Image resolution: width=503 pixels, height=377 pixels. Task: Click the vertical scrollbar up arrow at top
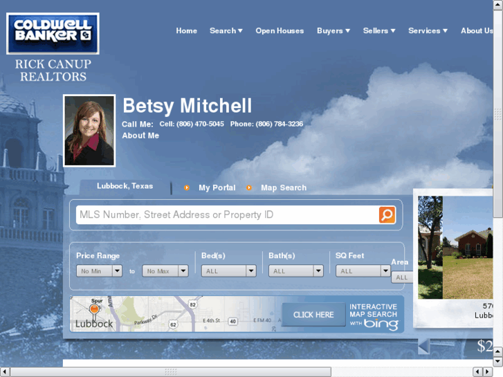498,5
